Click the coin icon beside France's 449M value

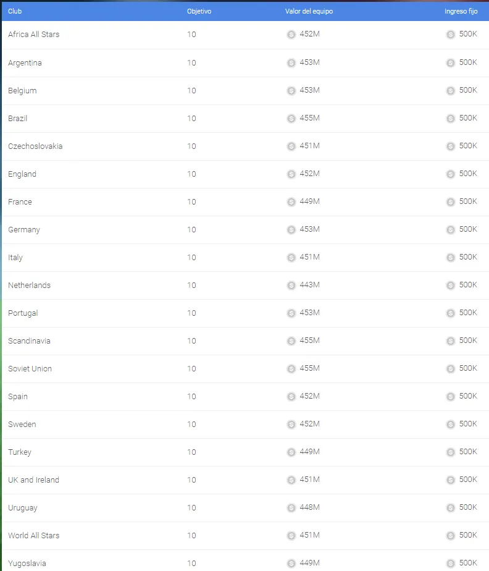tap(291, 201)
